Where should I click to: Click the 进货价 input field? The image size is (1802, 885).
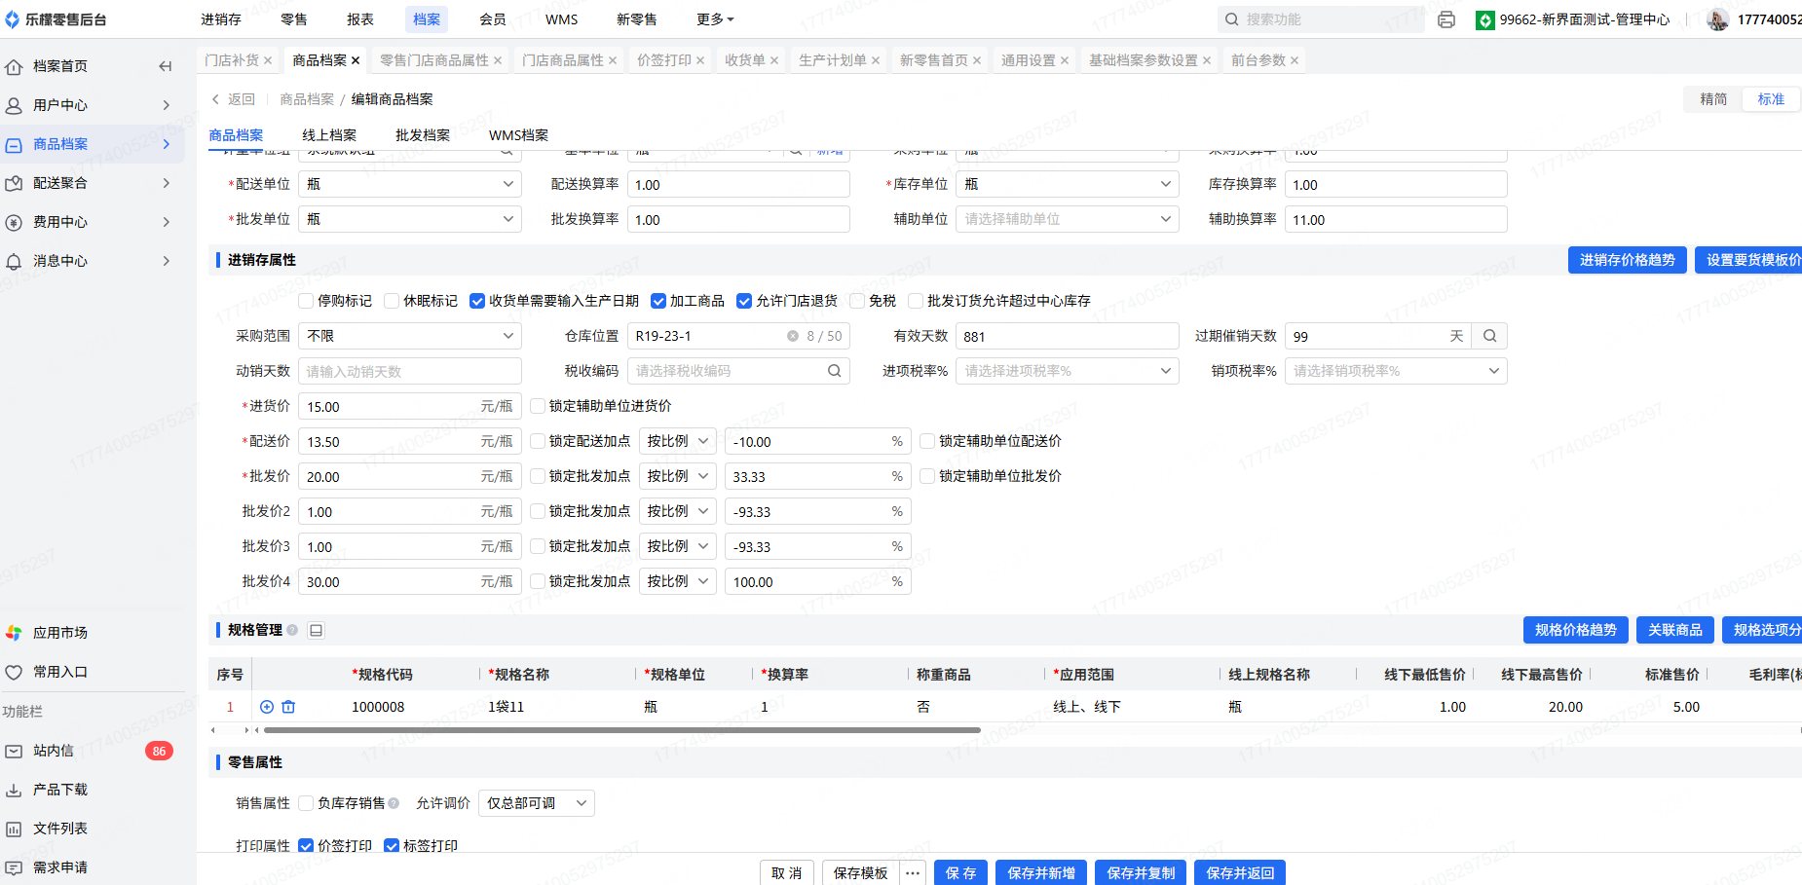[x=390, y=407]
